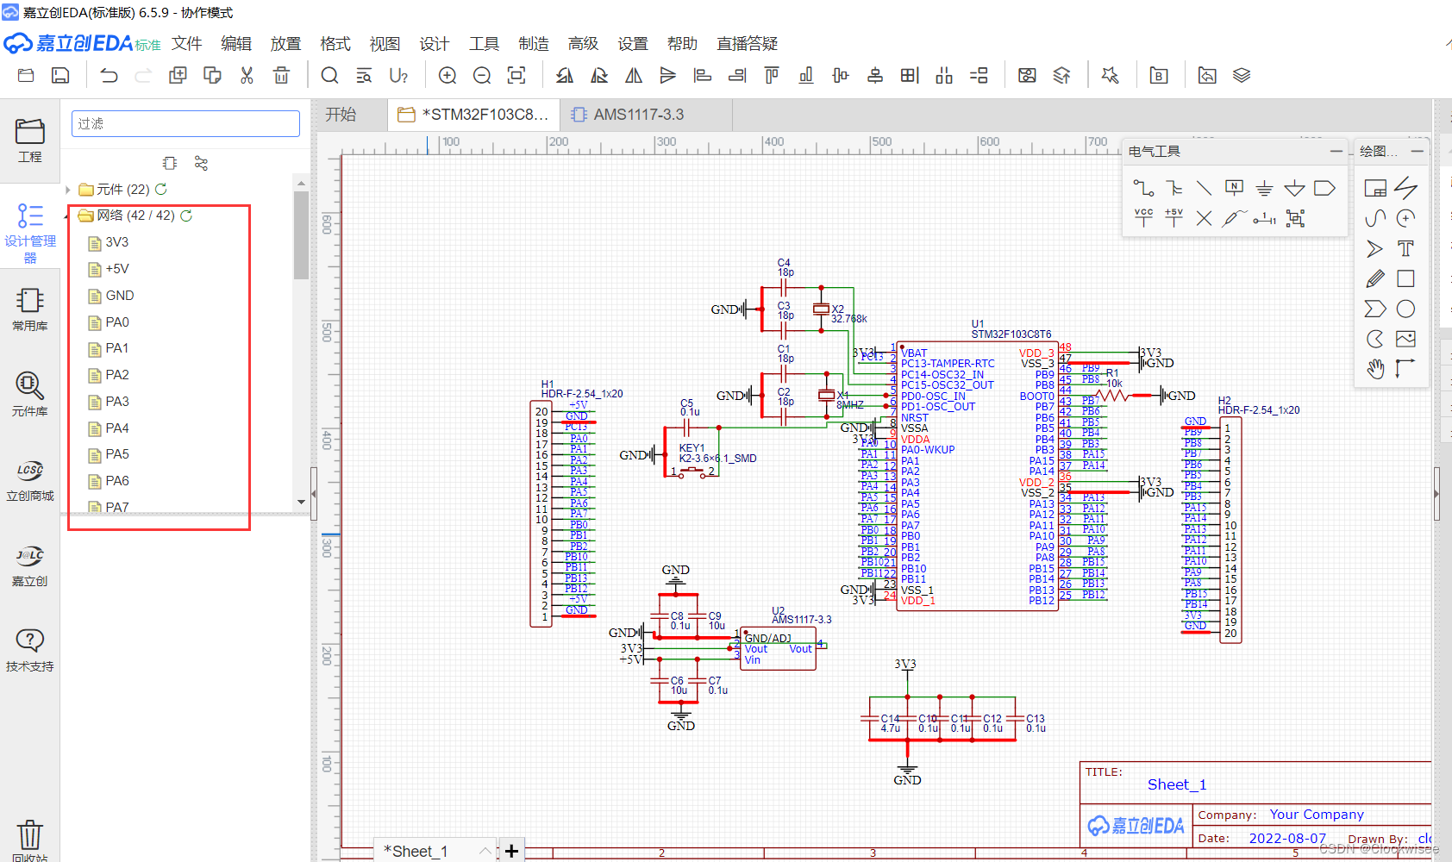Open the 立创商城 sidebar panel
Image resolution: width=1452 pixels, height=862 pixels.
pyautogui.click(x=30, y=480)
